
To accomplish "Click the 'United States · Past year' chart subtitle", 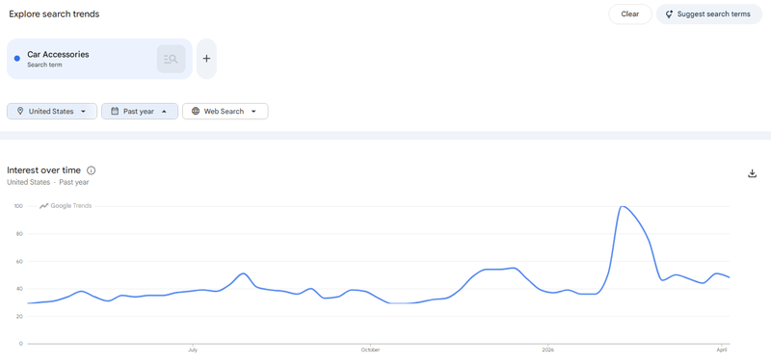I will (x=47, y=182).
